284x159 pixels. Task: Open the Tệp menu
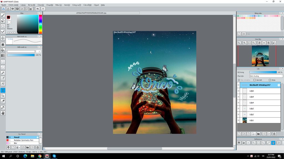coord(3,5)
